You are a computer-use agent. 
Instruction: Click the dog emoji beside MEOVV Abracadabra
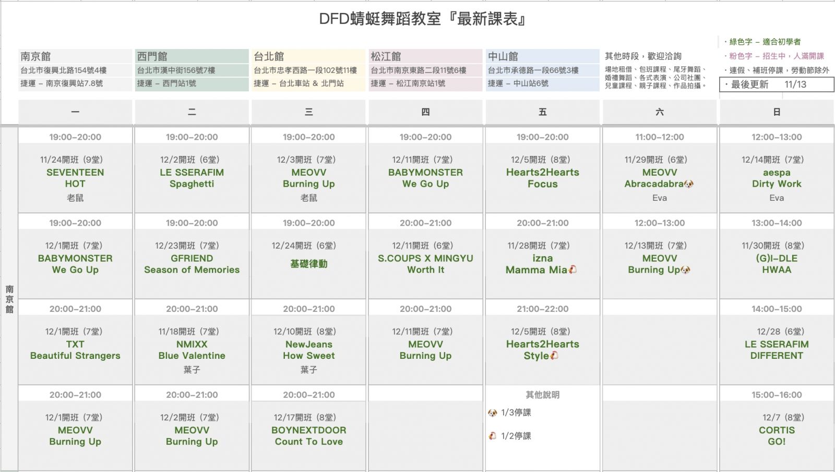coord(689,184)
